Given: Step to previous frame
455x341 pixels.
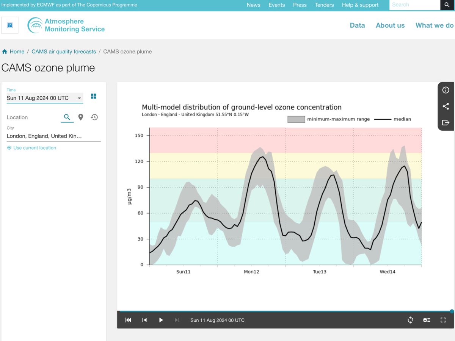Looking at the screenshot, I should tap(144, 320).
